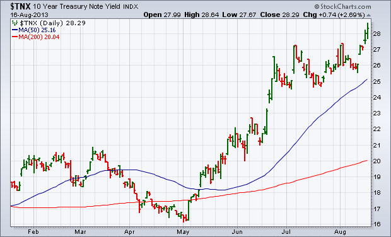Click the Chg +0.74 (+2.69%) value

tap(334, 15)
